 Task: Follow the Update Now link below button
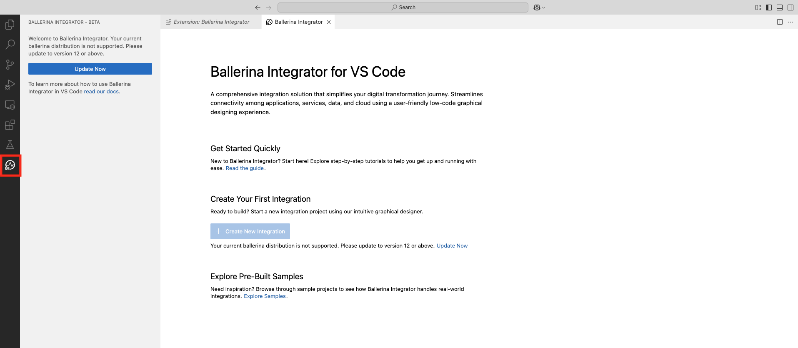click(452, 246)
